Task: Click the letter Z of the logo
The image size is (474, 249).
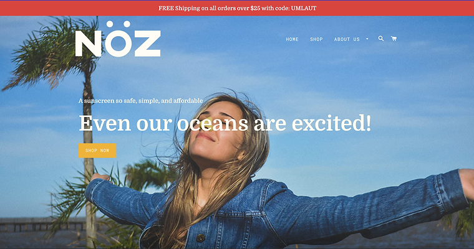Action: (x=147, y=44)
